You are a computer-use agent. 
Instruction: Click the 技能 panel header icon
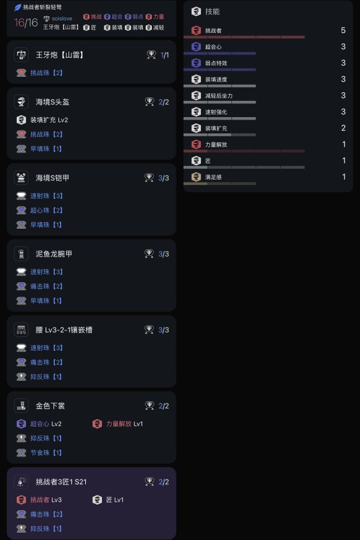click(x=196, y=11)
